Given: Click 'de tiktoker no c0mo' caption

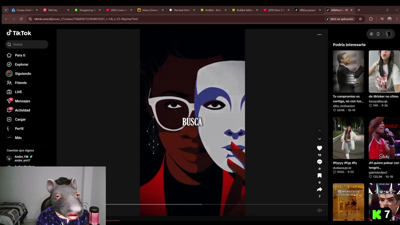Looking at the screenshot, I should [x=383, y=97].
